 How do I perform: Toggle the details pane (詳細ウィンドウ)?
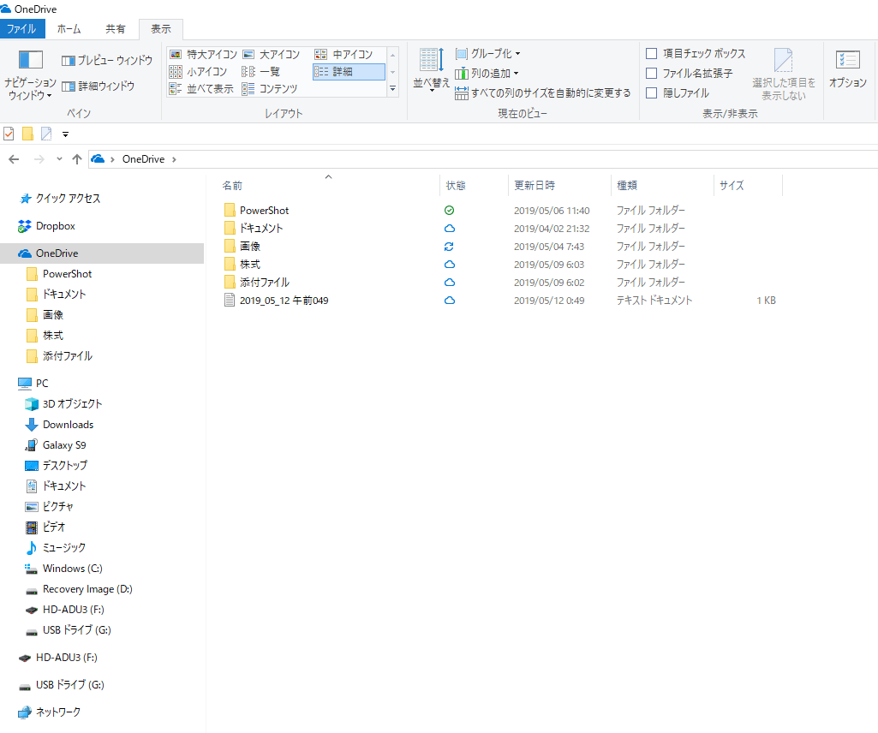pyautogui.click(x=98, y=86)
